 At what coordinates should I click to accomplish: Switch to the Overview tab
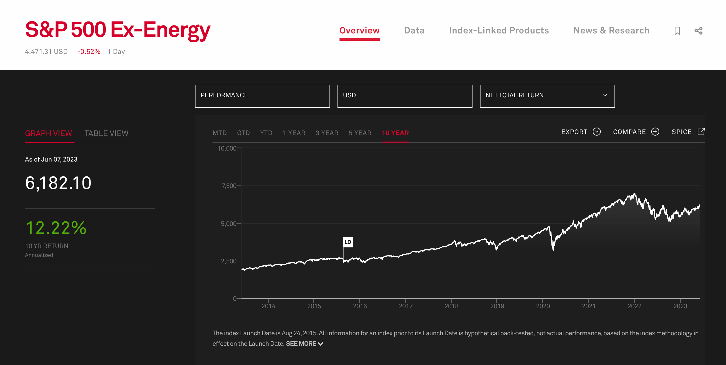[x=359, y=30]
